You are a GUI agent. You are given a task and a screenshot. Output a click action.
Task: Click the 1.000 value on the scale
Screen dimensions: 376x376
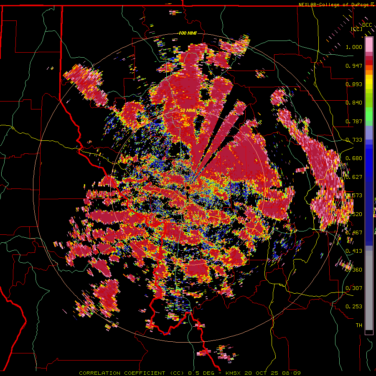click(354, 47)
